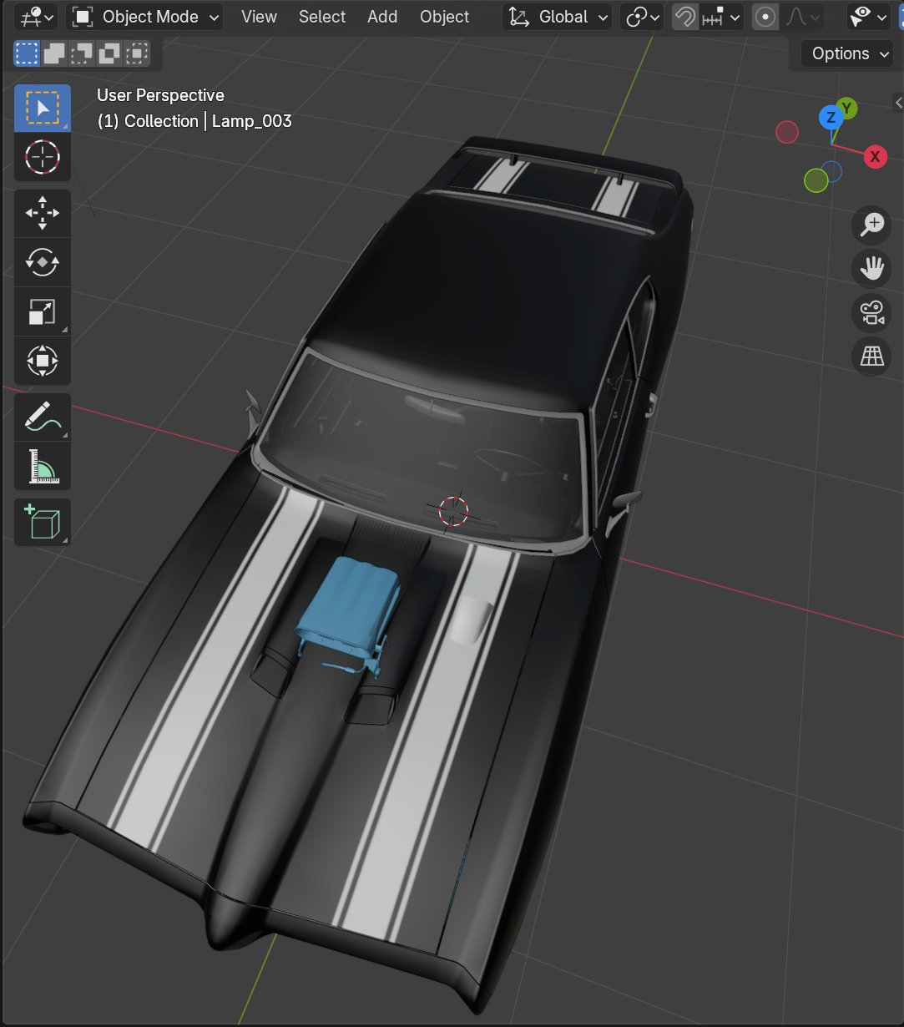
Task: Pick the Rotate tool
Action: click(x=42, y=262)
